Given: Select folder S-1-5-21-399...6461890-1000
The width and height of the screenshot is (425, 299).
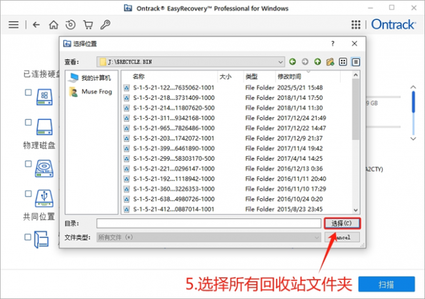Looking at the screenshot, I should pyautogui.click(x=174, y=148).
